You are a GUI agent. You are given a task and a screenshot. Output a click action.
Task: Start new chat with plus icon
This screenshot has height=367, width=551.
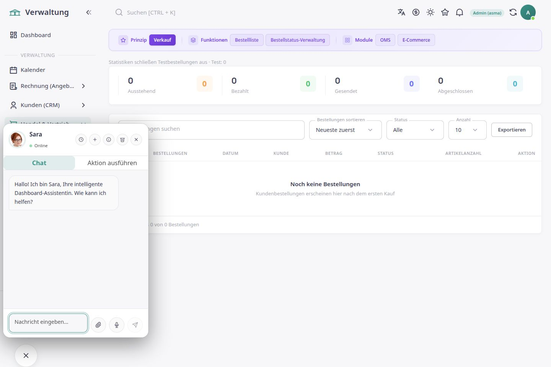click(95, 140)
